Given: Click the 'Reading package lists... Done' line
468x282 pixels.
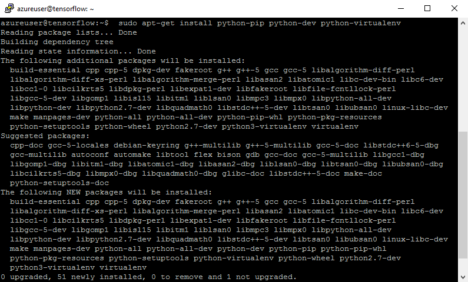Looking at the screenshot, I should click(69, 32).
